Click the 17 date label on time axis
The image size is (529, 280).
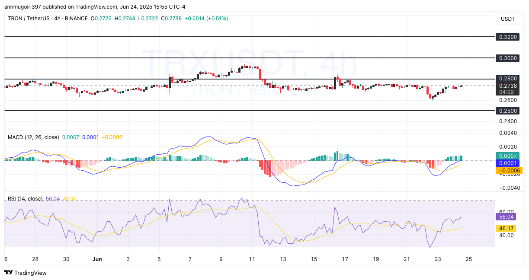tap(345, 259)
